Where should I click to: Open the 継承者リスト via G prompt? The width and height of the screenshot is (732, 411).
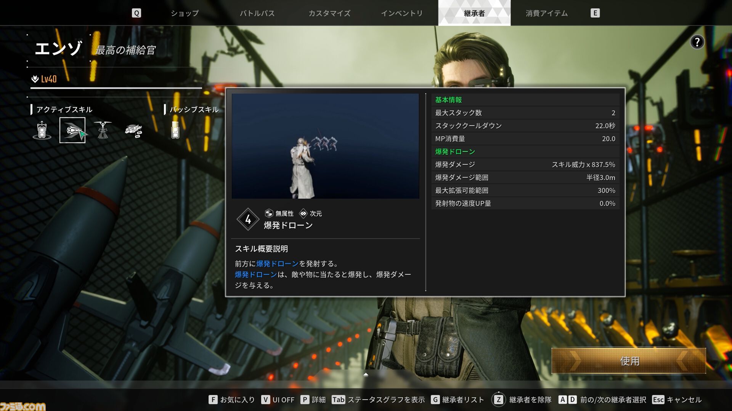pos(457,400)
